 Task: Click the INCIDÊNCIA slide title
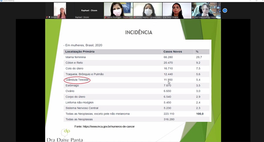139,32
